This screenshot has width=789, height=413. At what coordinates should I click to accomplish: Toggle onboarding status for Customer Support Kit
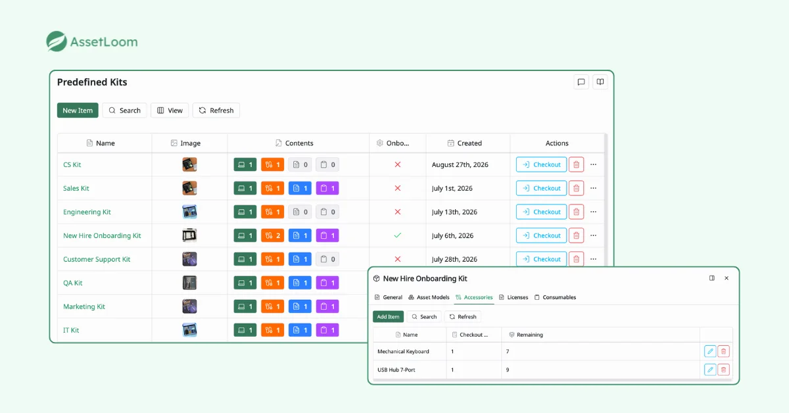398,259
